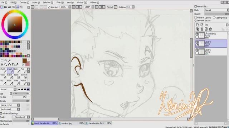Image resolution: width=229 pixels, height=128 pixels.
Task: Open the no texture dropdown
Action: point(10,109)
